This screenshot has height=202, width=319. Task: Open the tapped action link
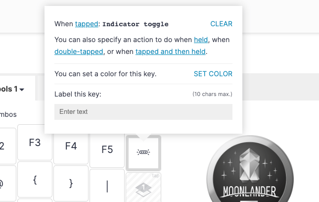[87, 24]
